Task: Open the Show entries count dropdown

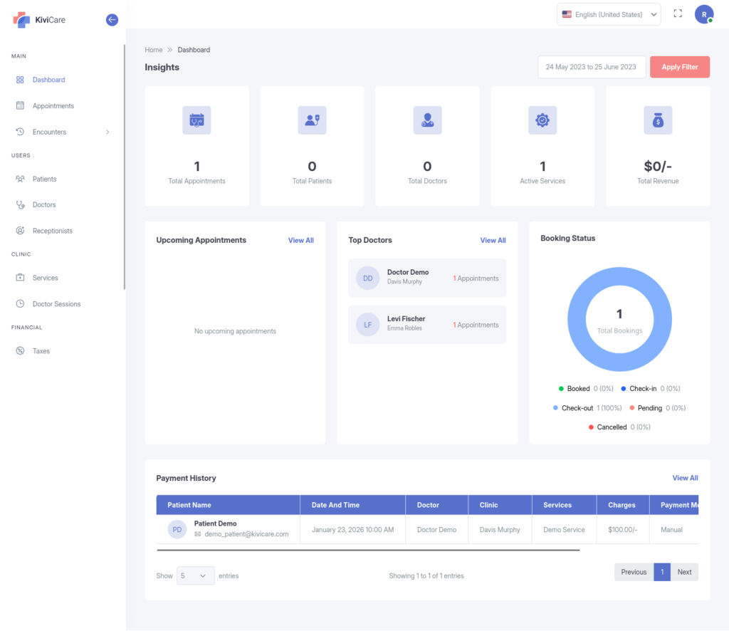Action: [x=195, y=575]
